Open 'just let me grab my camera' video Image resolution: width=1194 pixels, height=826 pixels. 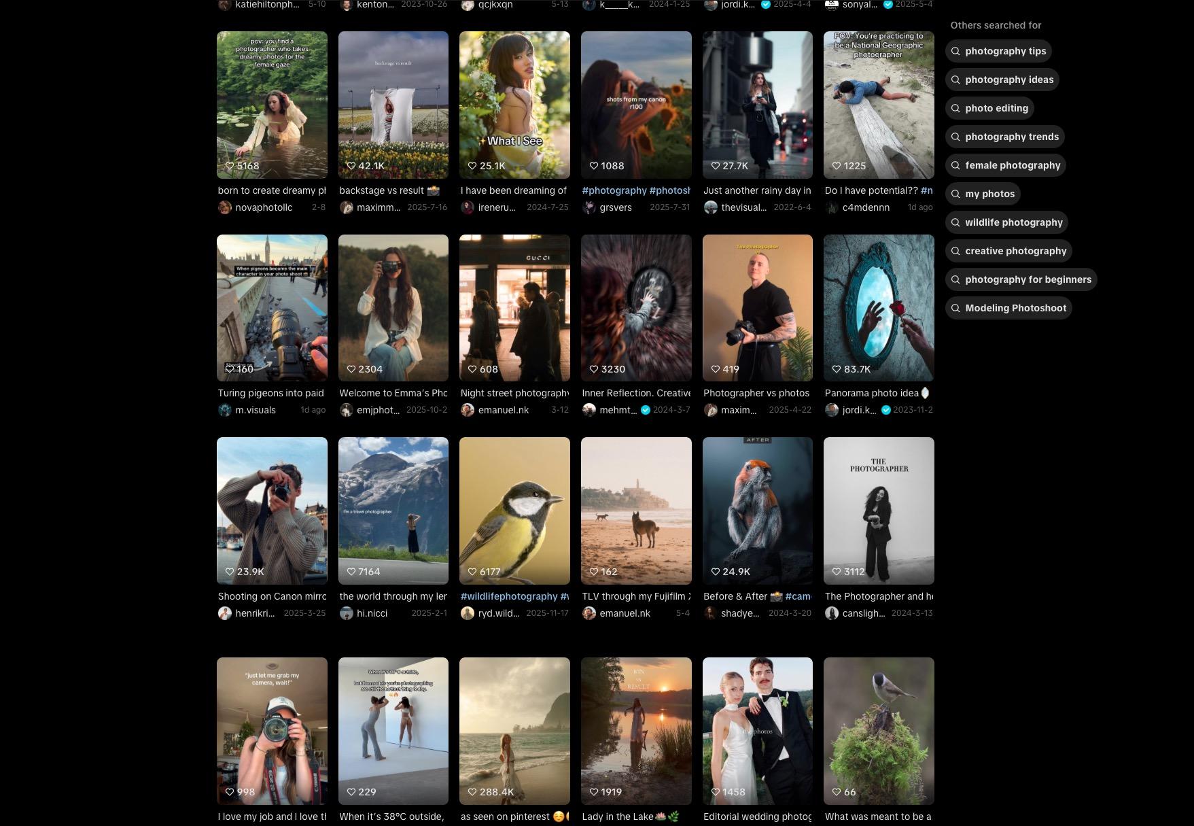(272, 731)
